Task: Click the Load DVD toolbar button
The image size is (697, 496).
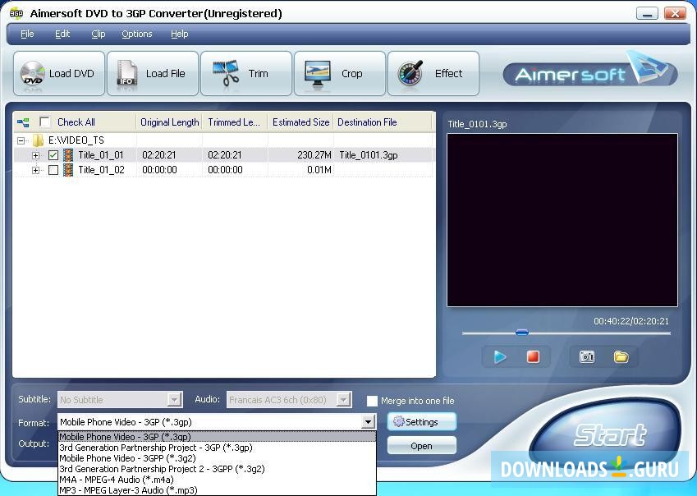Action: point(59,73)
